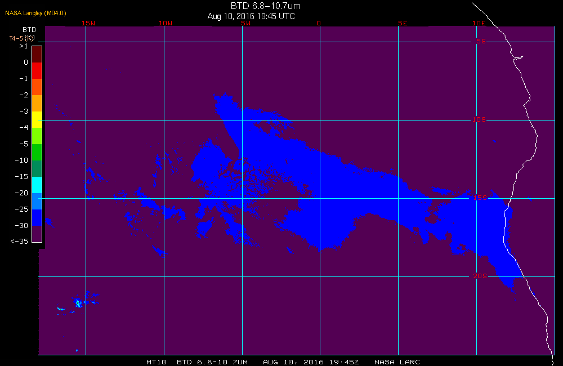
Task: Click the BTD legend heading
Action: pos(29,29)
